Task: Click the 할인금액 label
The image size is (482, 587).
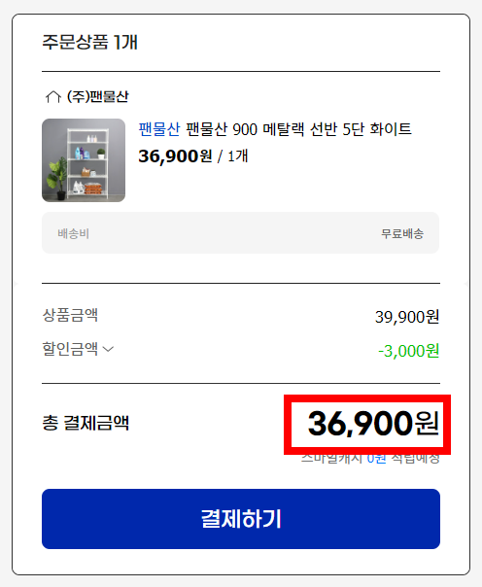Action: click(x=70, y=349)
